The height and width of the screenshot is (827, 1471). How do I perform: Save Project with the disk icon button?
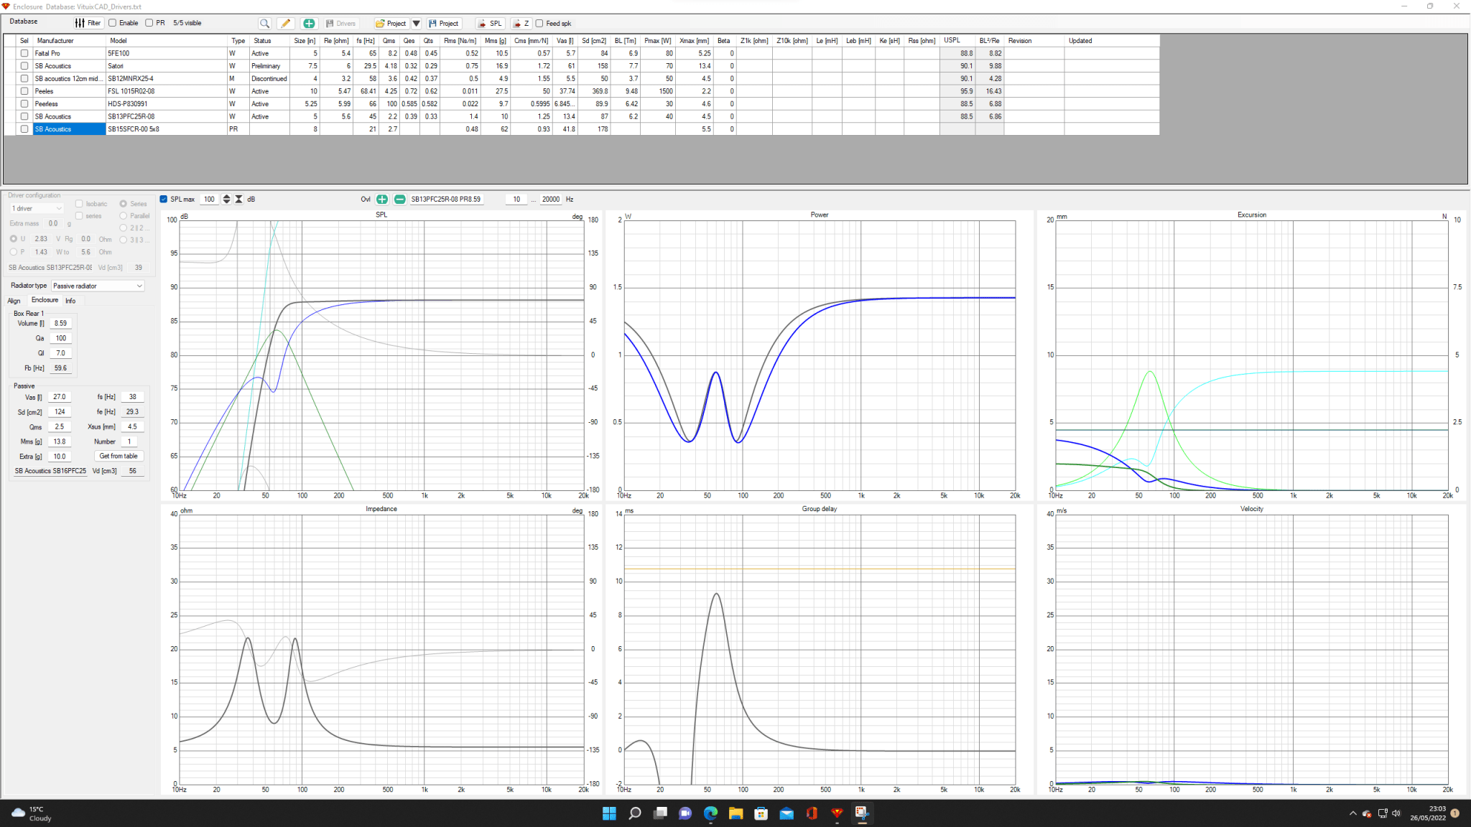pyautogui.click(x=443, y=23)
